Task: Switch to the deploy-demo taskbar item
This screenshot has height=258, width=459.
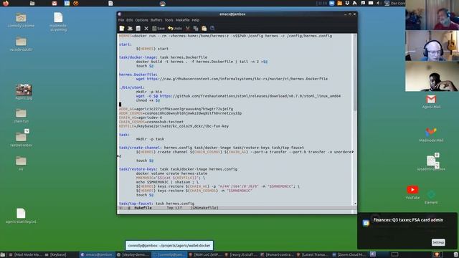Action: tap(133, 255)
